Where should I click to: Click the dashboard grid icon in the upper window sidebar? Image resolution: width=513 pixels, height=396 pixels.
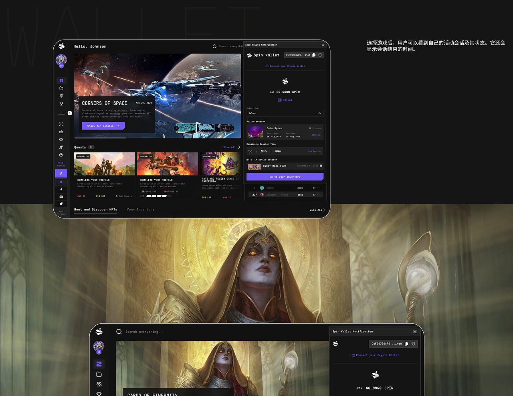[61, 80]
